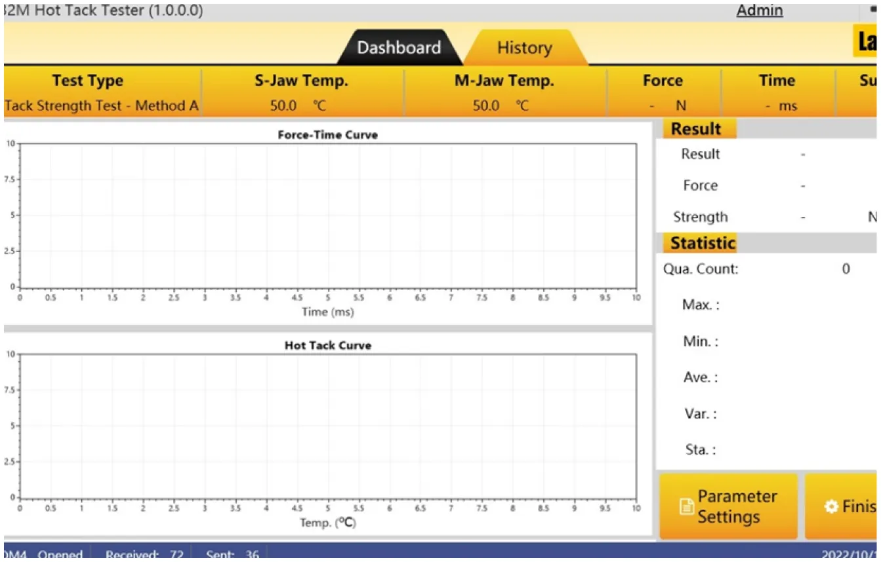The width and height of the screenshot is (881, 562).
Task: Click the Qua. Count value
Action: point(846,269)
